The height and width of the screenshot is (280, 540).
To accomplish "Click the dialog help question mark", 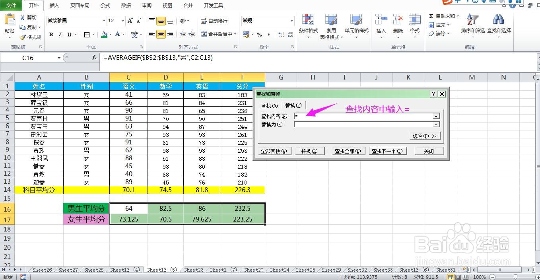I will [433, 94].
